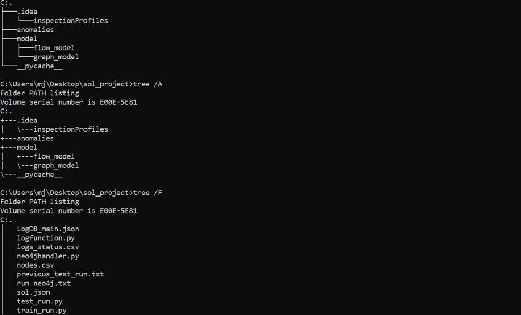521x315 pixels.
Task: Click the LogDB_main.json file name
Action: pos(47,229)
